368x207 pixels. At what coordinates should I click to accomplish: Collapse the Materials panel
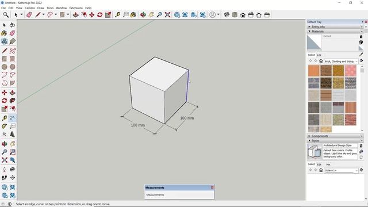coord(335,31)
